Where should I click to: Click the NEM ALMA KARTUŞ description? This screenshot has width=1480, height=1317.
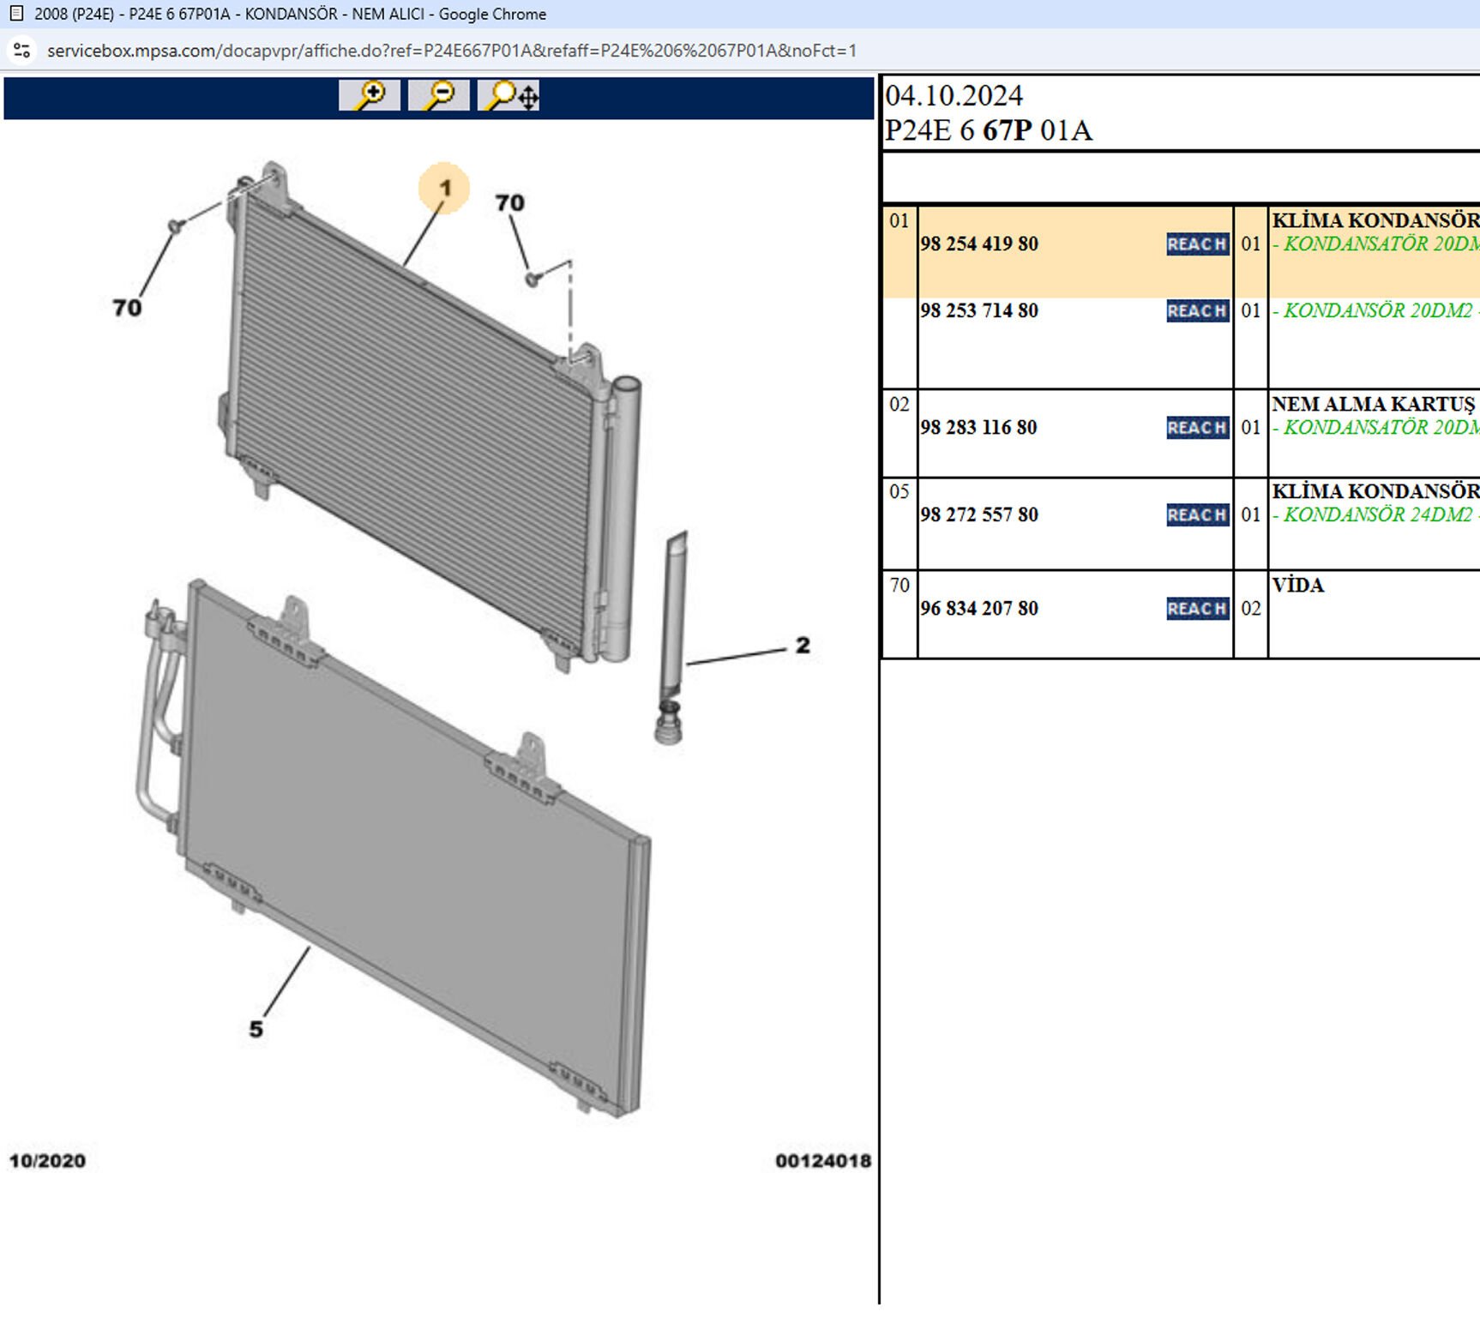[1373, 404]
